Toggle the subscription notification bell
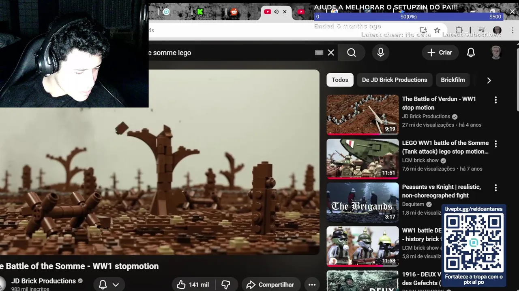Screen dimensions: 519x291 (x=103, y=285)
